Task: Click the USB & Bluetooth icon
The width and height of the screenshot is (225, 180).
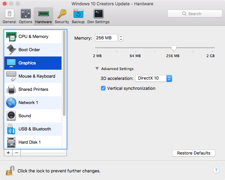Action: pos(11,129)
